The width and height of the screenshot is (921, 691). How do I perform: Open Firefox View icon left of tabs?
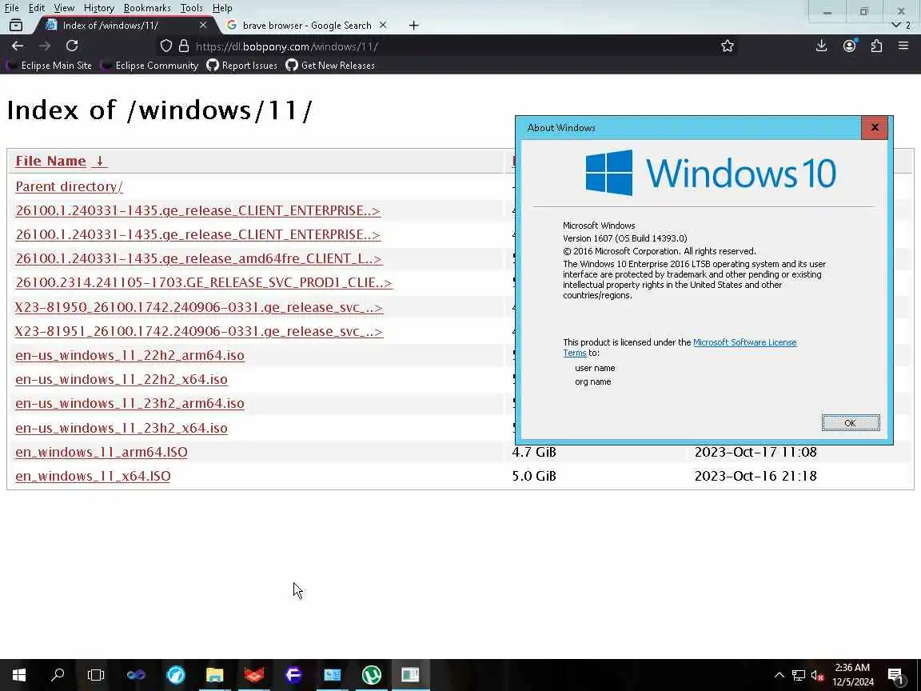pyautogui.click(x=16, y=26)
